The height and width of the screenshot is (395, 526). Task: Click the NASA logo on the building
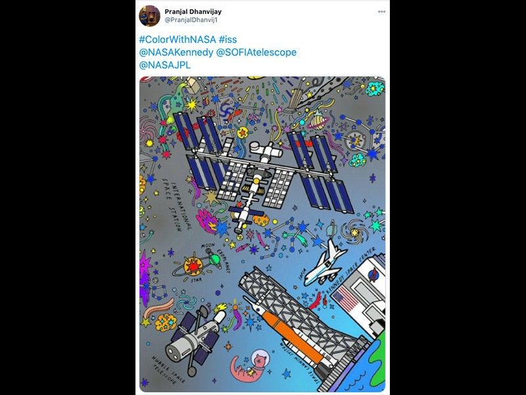[x=373, y=274]
